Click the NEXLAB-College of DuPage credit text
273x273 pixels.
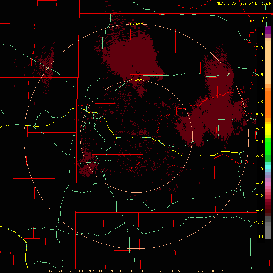point(242,3)
